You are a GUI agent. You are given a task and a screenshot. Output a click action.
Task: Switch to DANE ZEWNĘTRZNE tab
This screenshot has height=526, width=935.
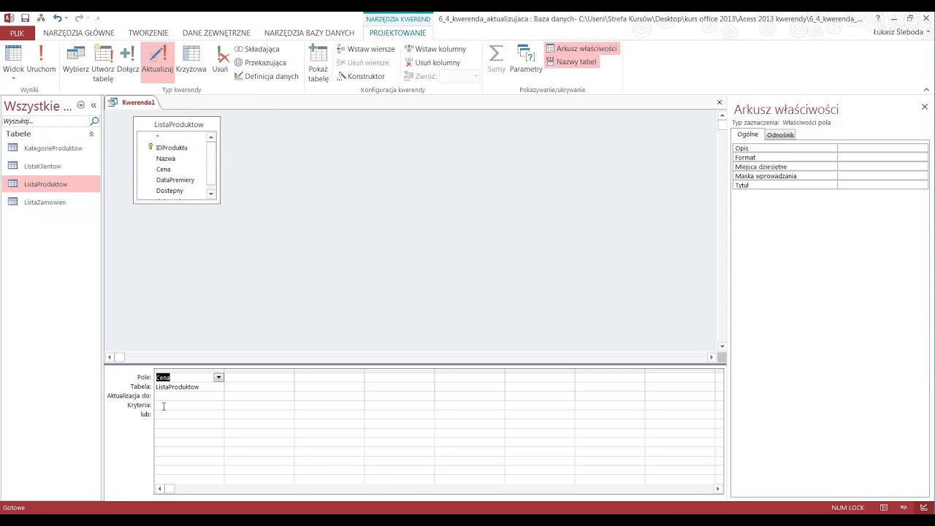tap(216, 33)
